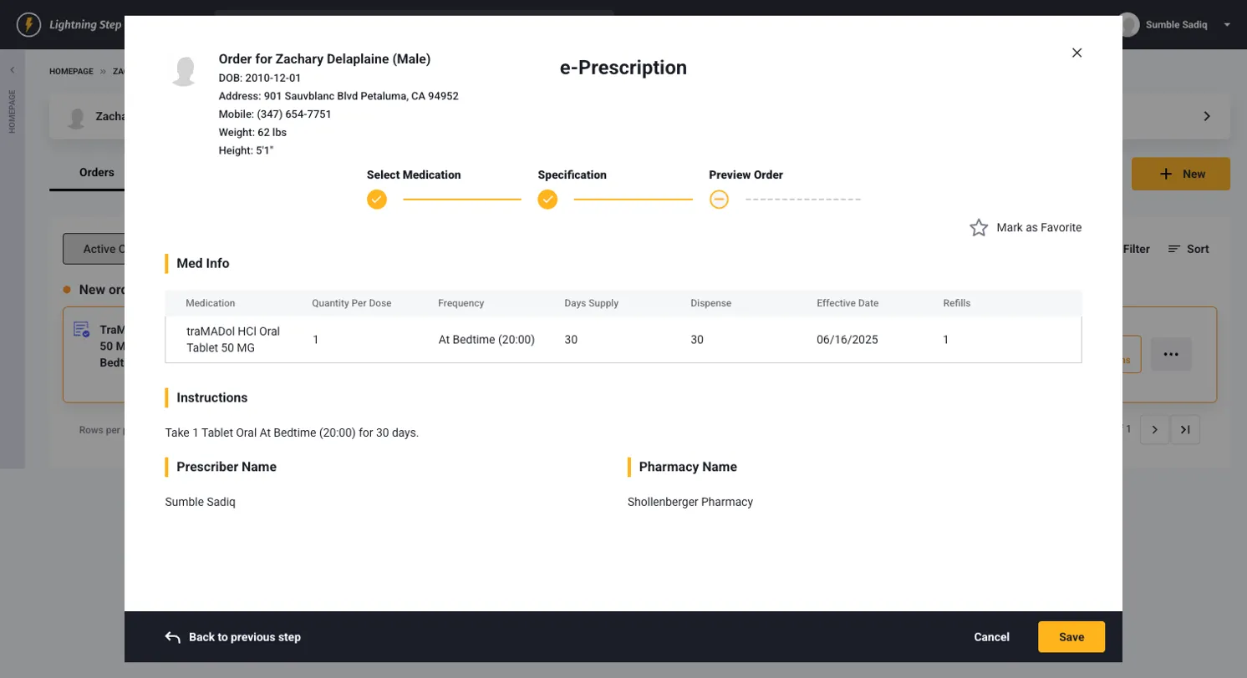Click the back arrow icon in the footer
The height and width of the screenshot is (678, 1247).
pyautogui.click(x=173, y=637)
